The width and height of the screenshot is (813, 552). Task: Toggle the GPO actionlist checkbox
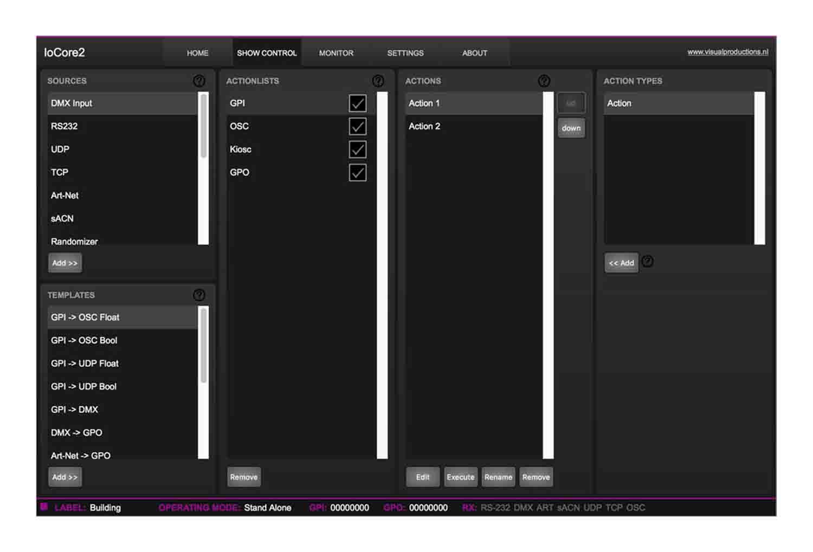click(357, 173)
